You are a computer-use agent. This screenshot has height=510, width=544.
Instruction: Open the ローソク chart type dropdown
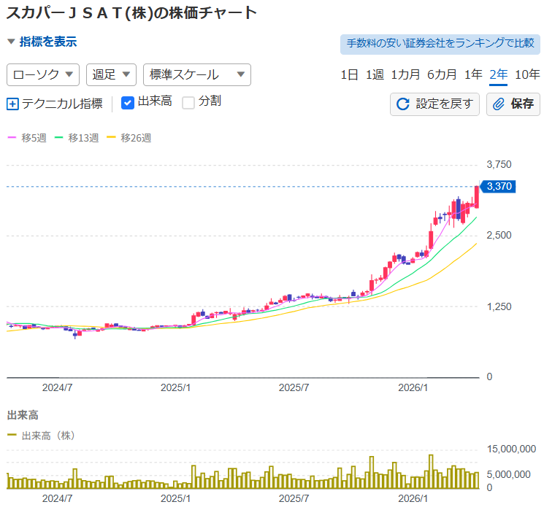[x=43, y=74]
